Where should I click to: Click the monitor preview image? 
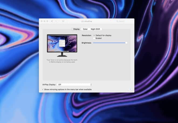62,43
